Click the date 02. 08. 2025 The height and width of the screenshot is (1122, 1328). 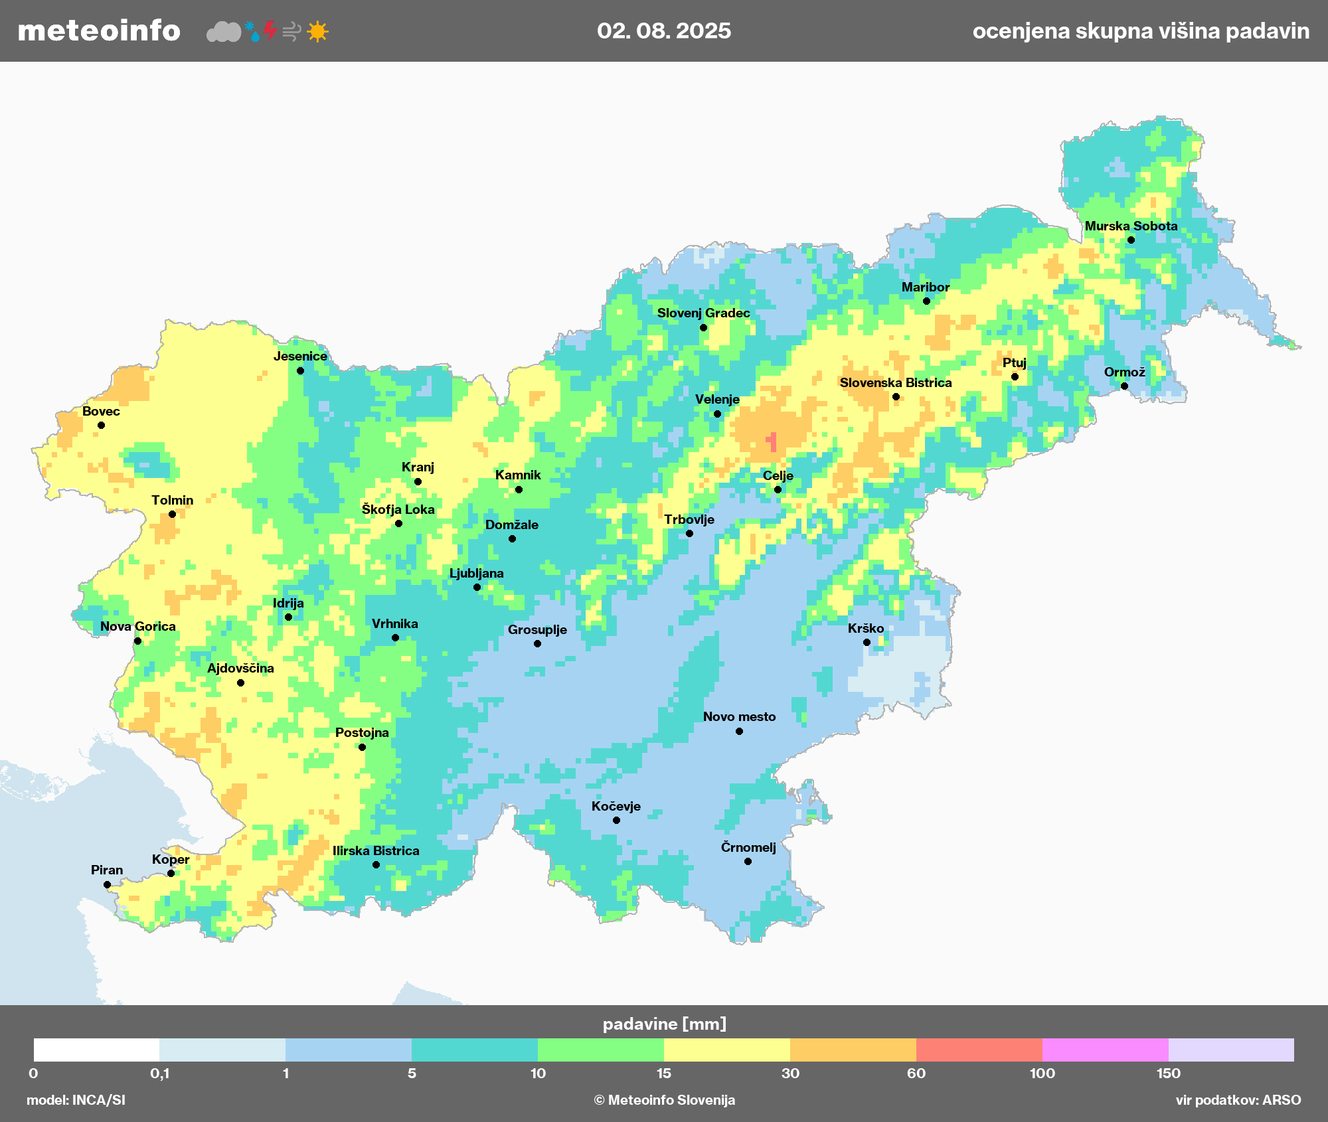663,31
